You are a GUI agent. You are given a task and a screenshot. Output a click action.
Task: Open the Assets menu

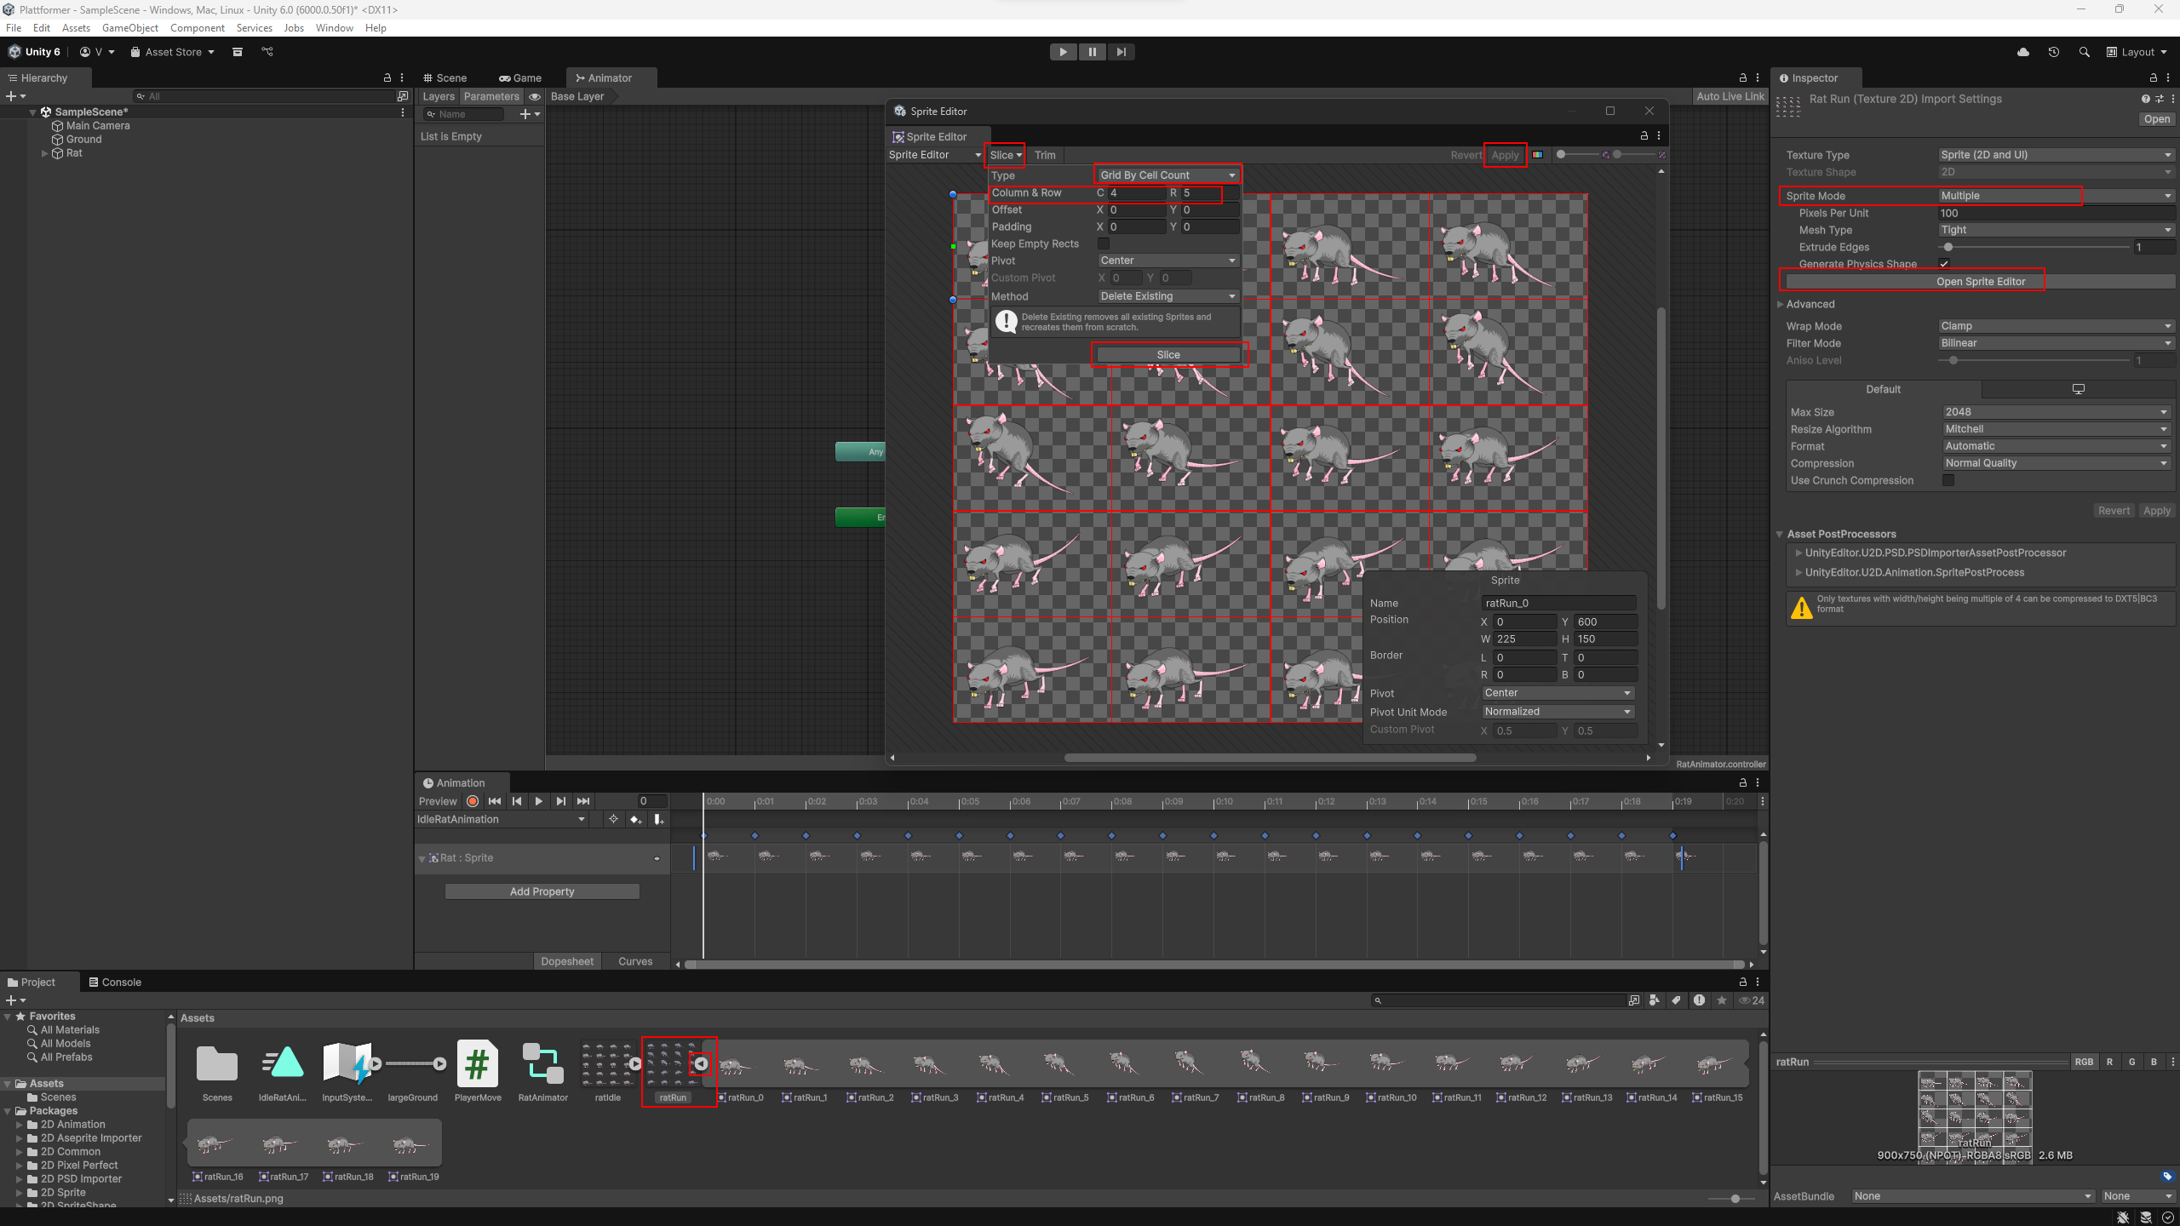[76, 28]
